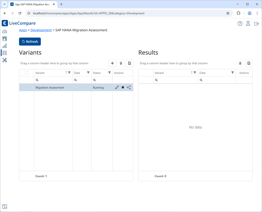Click the Refresh button
Screen dimensions: 262x212
pyautogui.click(x=30, y=42)
